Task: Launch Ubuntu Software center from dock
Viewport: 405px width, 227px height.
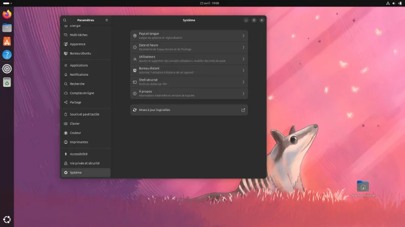Action: pyautogui.click(x=7, y=41)
